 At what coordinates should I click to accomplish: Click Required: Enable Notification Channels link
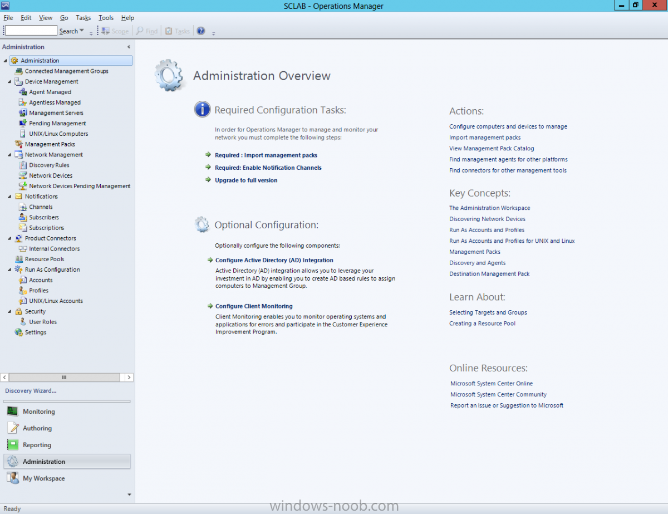pos(268,168)
